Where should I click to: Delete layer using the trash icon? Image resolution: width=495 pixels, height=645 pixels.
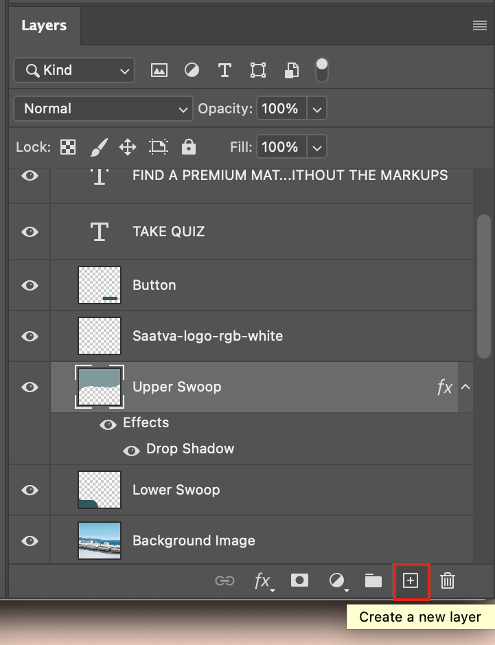click(448, 581)
